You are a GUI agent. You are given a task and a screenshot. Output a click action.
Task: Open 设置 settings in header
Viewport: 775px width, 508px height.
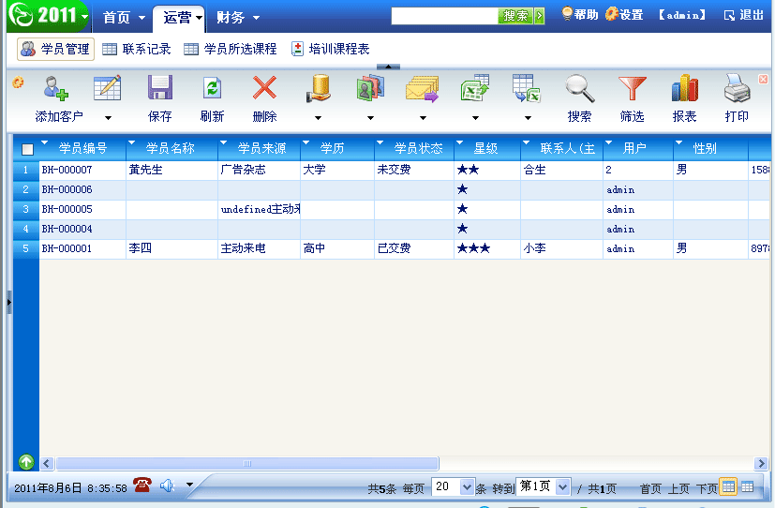624,14
